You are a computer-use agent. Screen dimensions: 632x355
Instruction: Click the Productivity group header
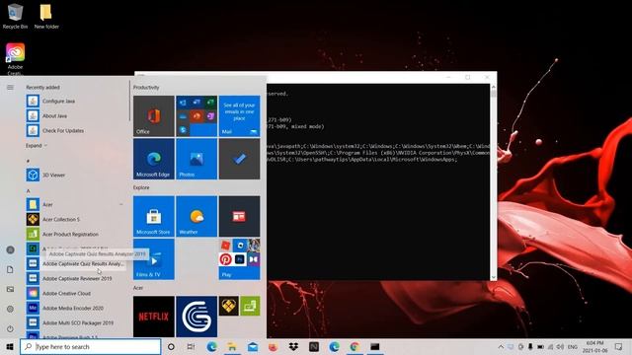coord(146,88)
